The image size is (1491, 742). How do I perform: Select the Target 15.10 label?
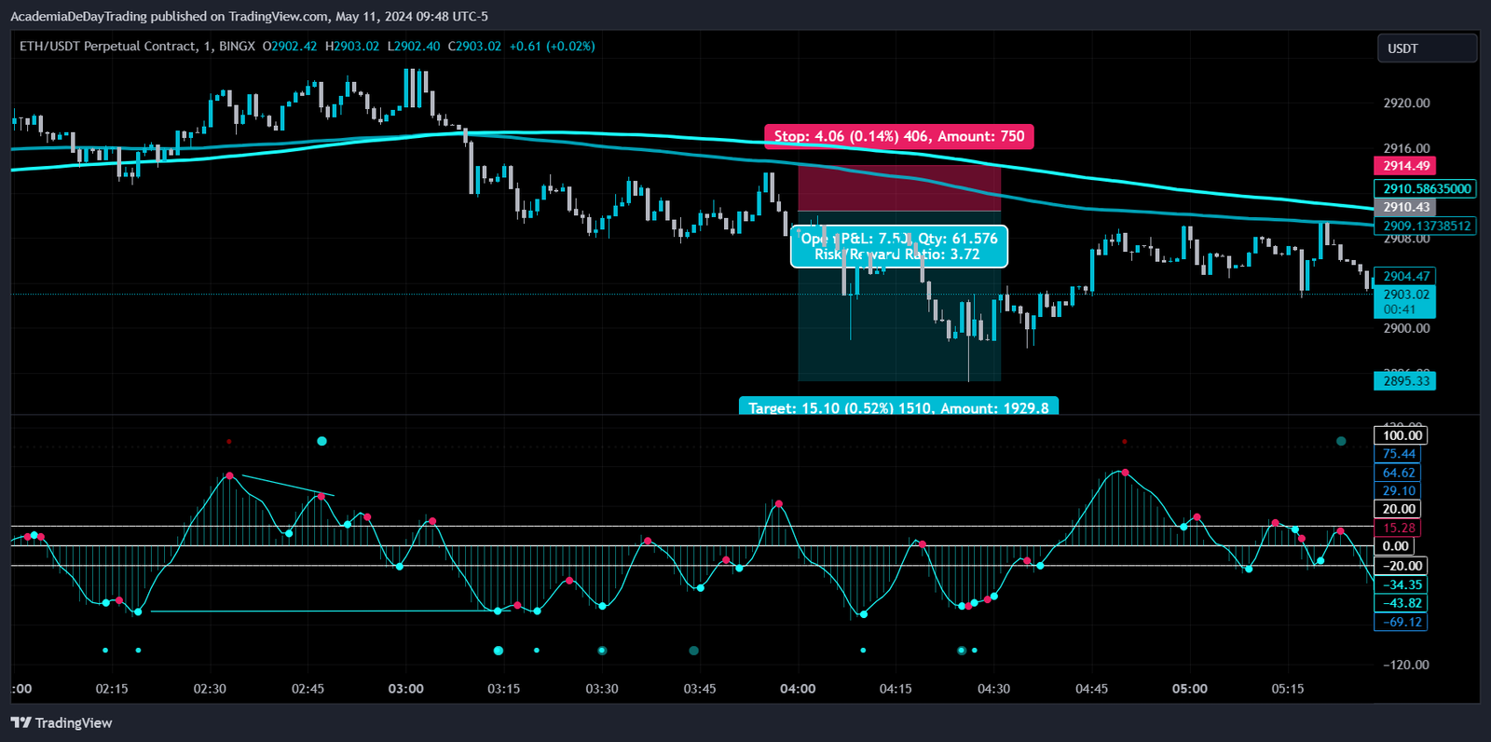click(x=898, y=407)
